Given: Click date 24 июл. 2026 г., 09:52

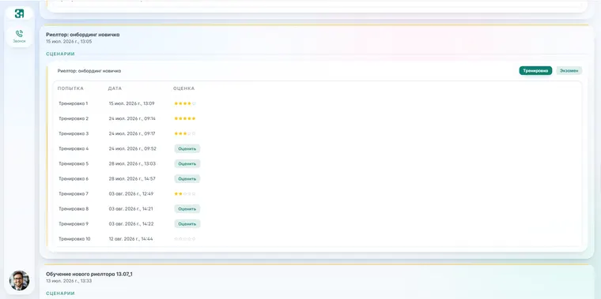Looking at the screenshot, I should click(x=133, y=149).
